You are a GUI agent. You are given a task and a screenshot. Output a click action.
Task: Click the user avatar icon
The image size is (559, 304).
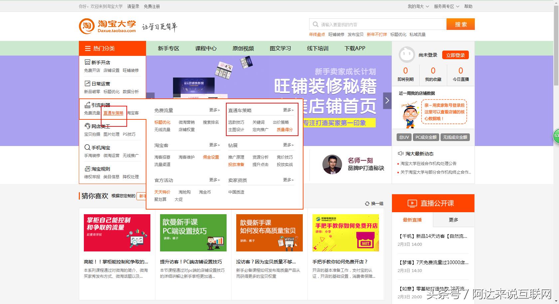[407, 55]
